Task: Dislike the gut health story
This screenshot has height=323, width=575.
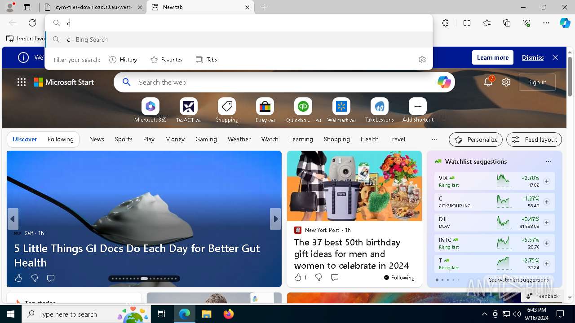Action: 35,278
